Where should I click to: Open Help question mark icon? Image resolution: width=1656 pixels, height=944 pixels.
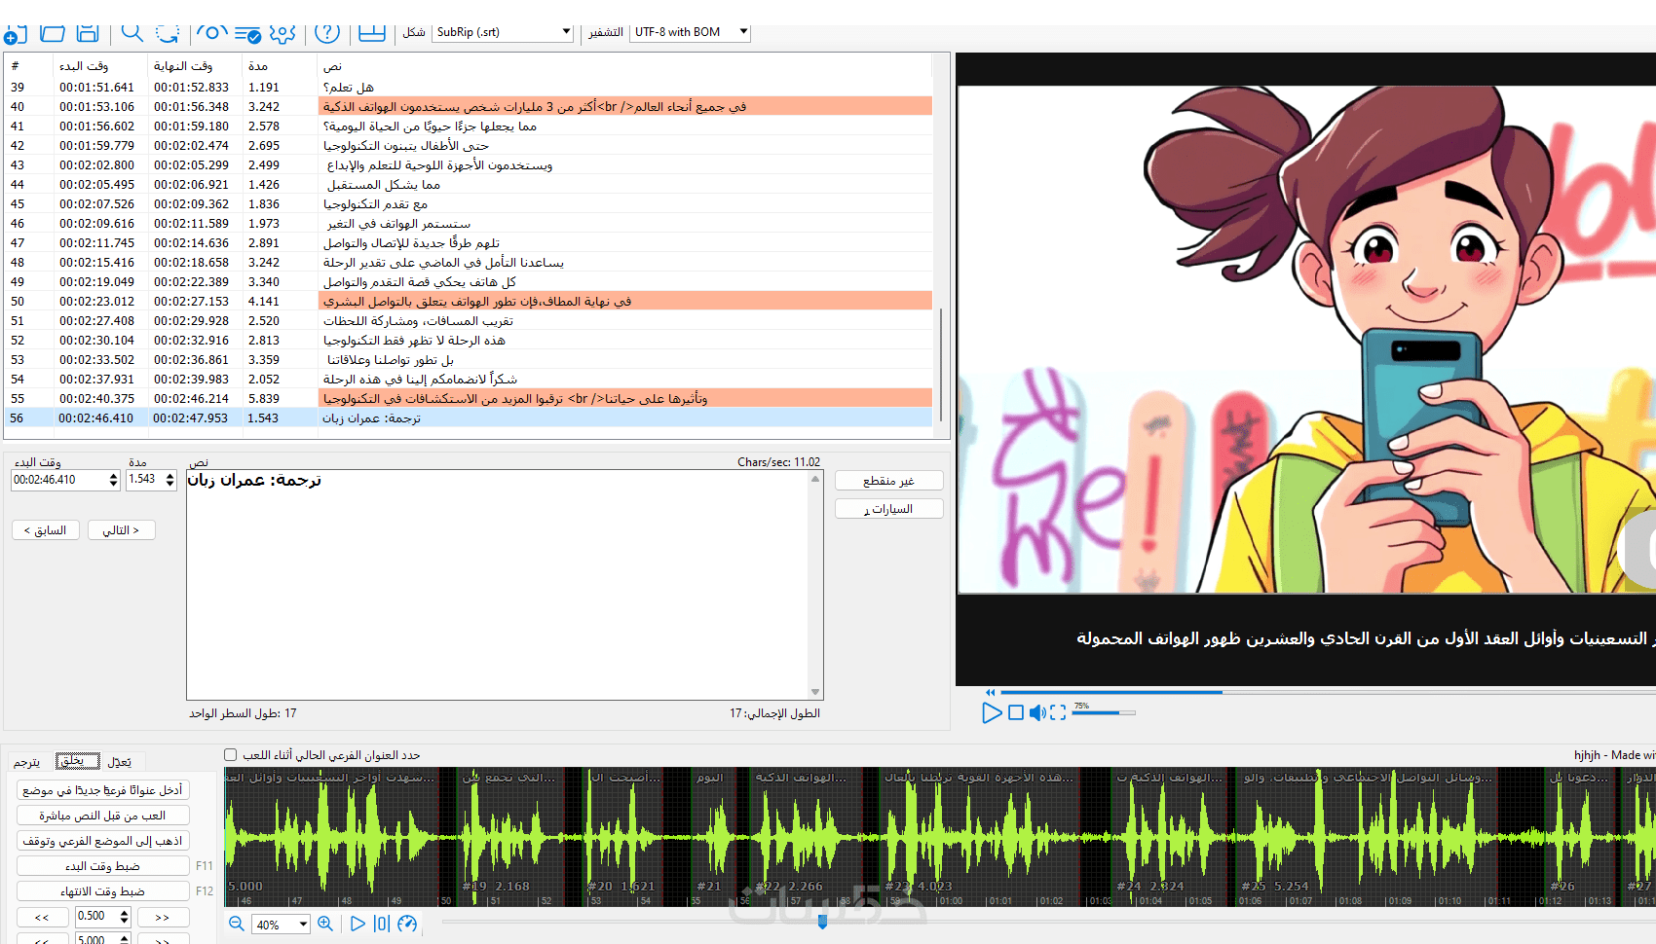tap(327, 33)
